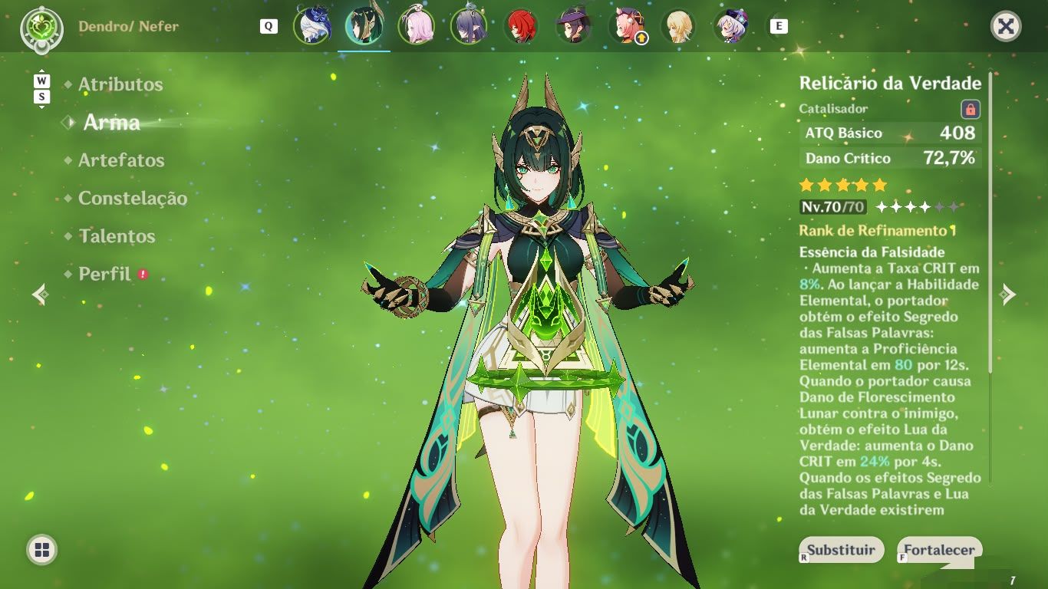Open the four-square grid menu icon
This screenshot has width=1048, height=589.
click(x=42, y=549)
